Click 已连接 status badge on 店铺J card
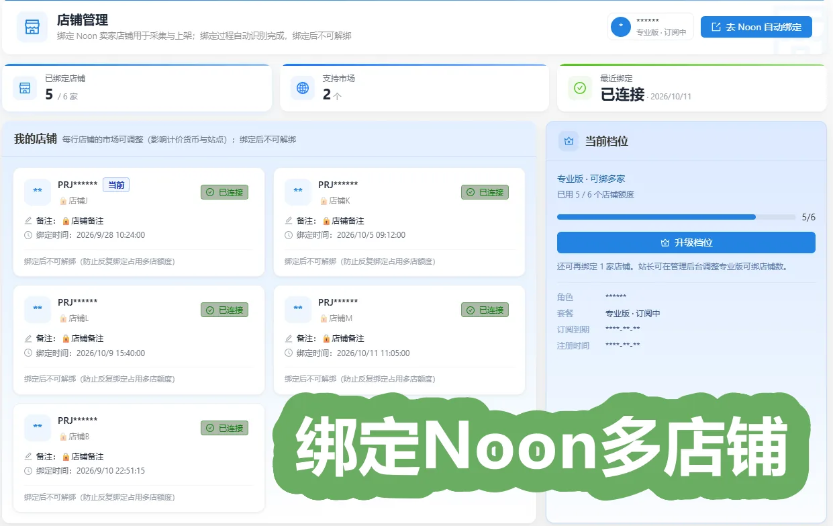The height and width of the screenshot is (526, 833). click(224, 192)
